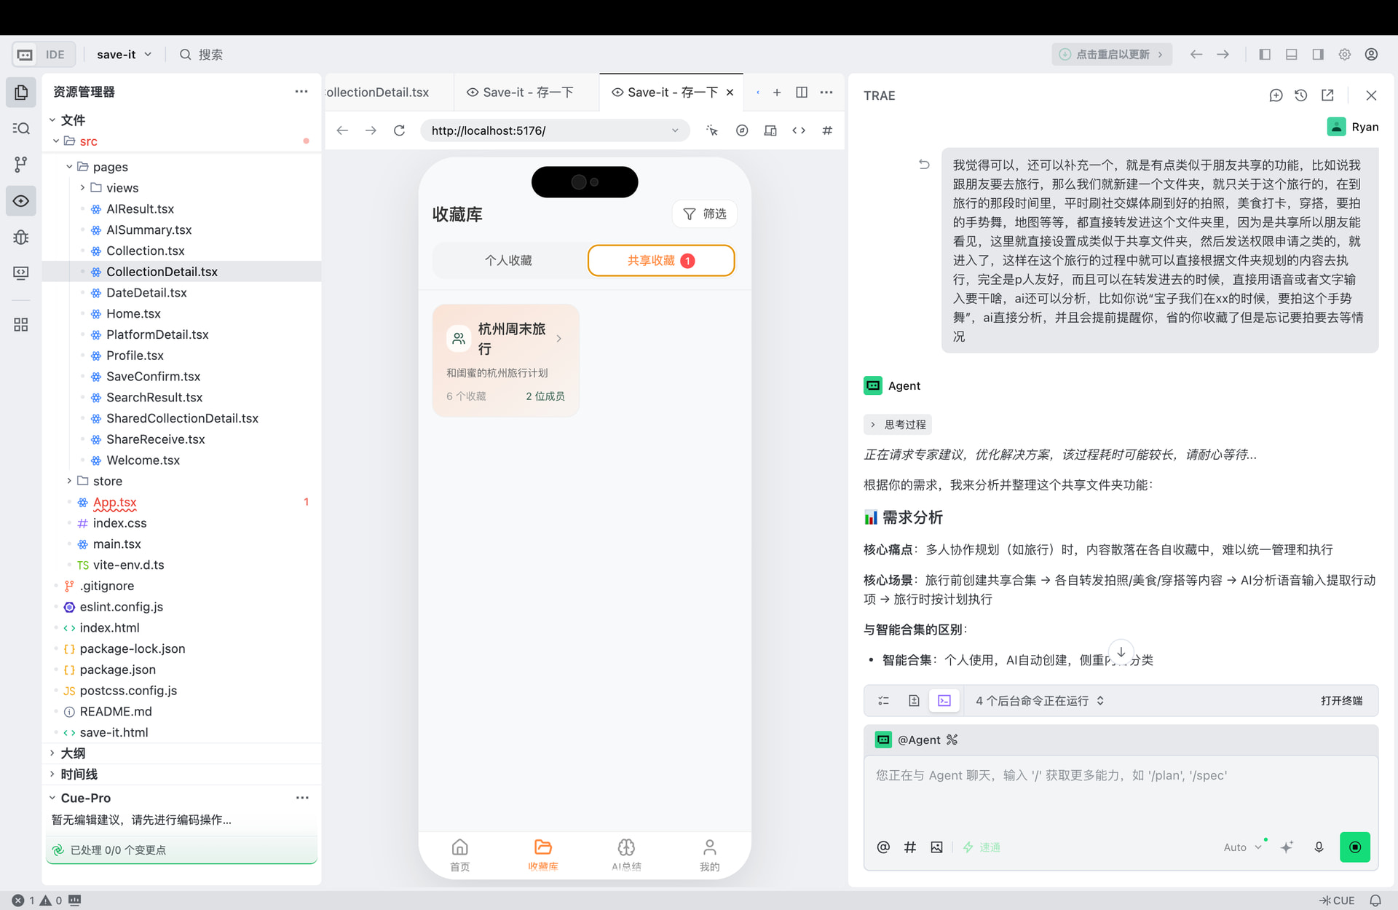1398x910 pixels.
Task: Switch to the CollectionDetail.tsx editor tab
Action: 389,93
